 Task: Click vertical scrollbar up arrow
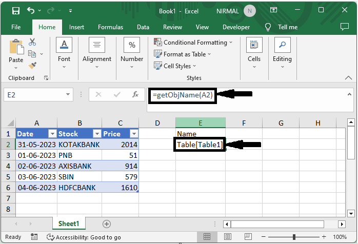(x=351, y=123)
